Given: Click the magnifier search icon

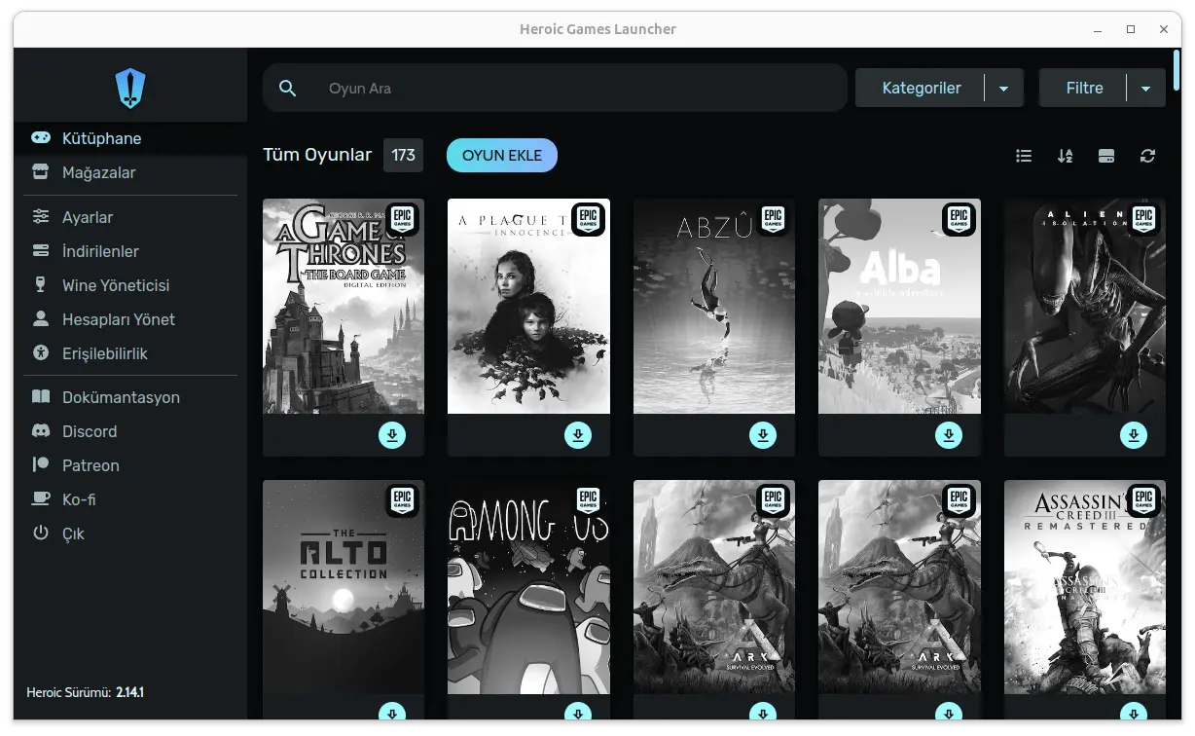Looking at the screenshot, I should (x=287, y=89).
